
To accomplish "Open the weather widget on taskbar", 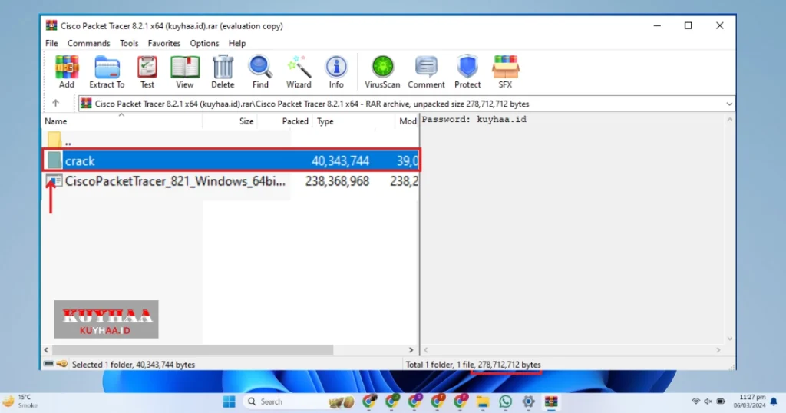I will (21, 401).
